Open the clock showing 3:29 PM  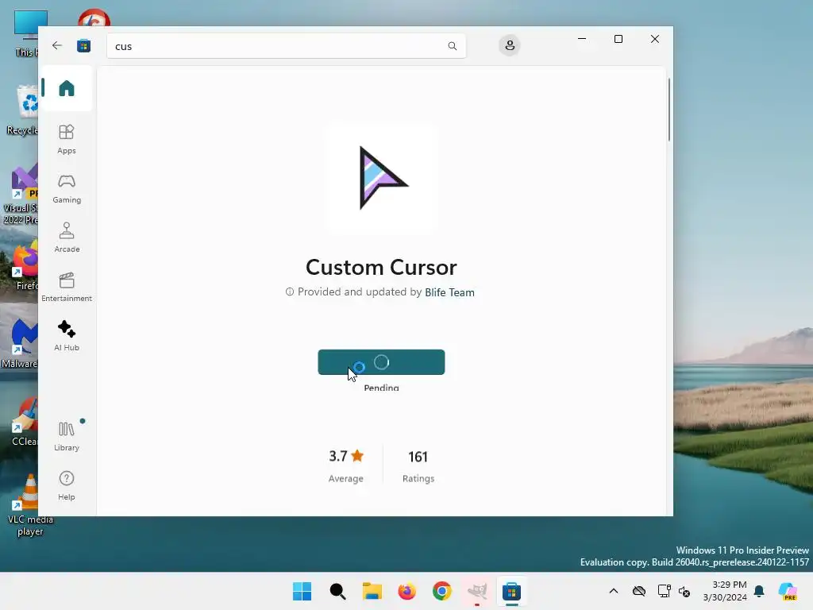[x=725, y=591]
